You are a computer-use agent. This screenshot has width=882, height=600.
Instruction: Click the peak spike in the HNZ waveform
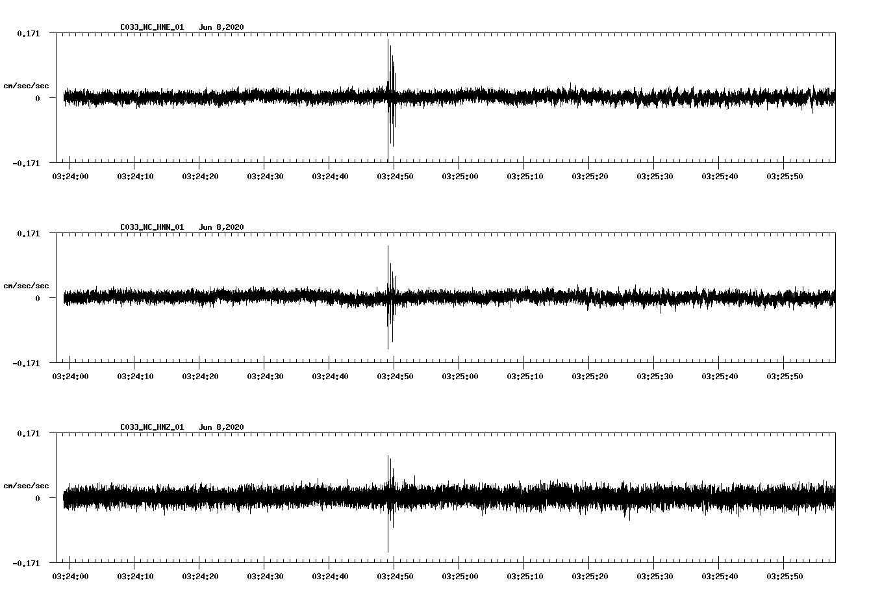(x=388, y=503)
